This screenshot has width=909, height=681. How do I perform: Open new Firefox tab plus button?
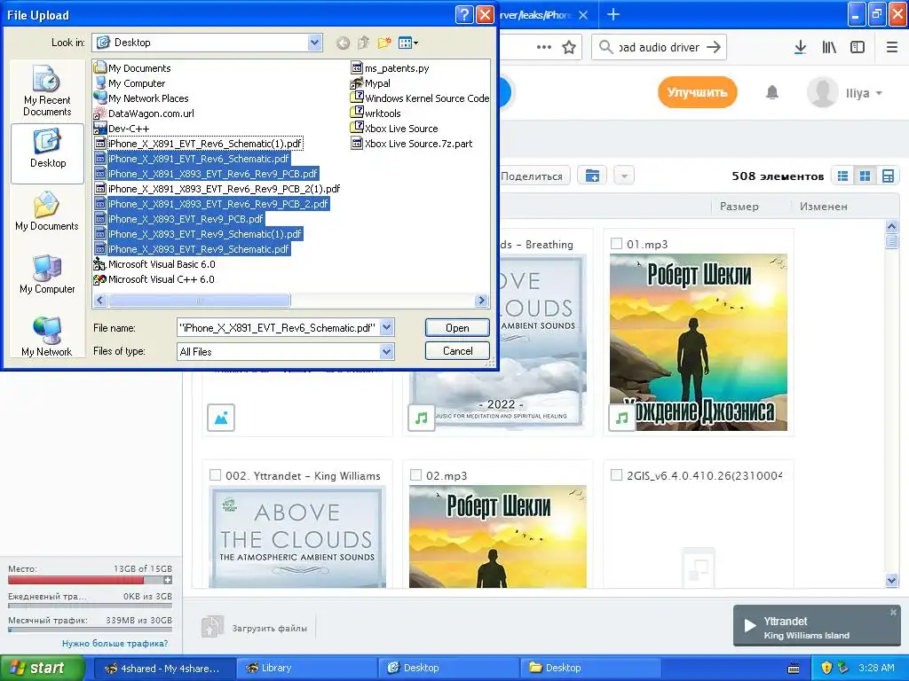point(613,15)
